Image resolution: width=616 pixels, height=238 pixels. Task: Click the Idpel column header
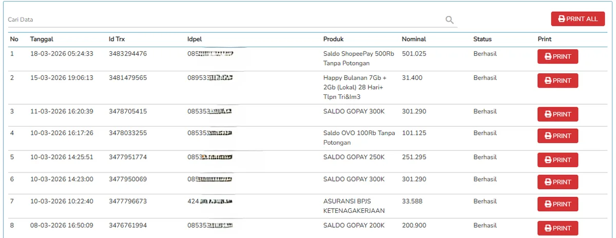pyautogui.click(x=196, y=39)
